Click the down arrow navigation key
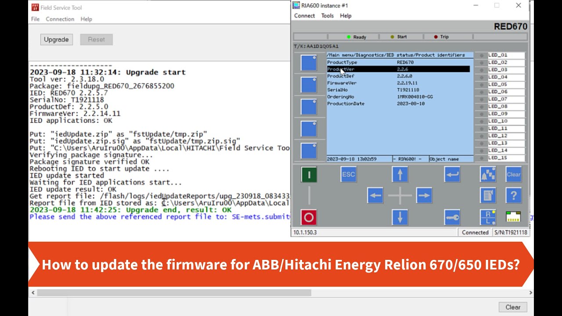The width and height of the screenshot is (562, 316). [400, 217]
